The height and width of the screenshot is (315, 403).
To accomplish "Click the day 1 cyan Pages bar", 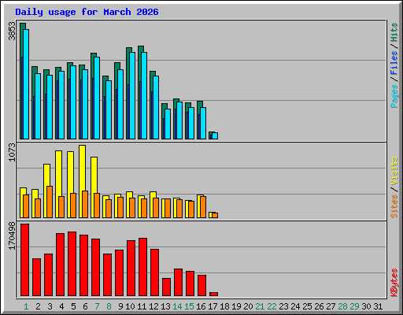I will pos(26,84).
